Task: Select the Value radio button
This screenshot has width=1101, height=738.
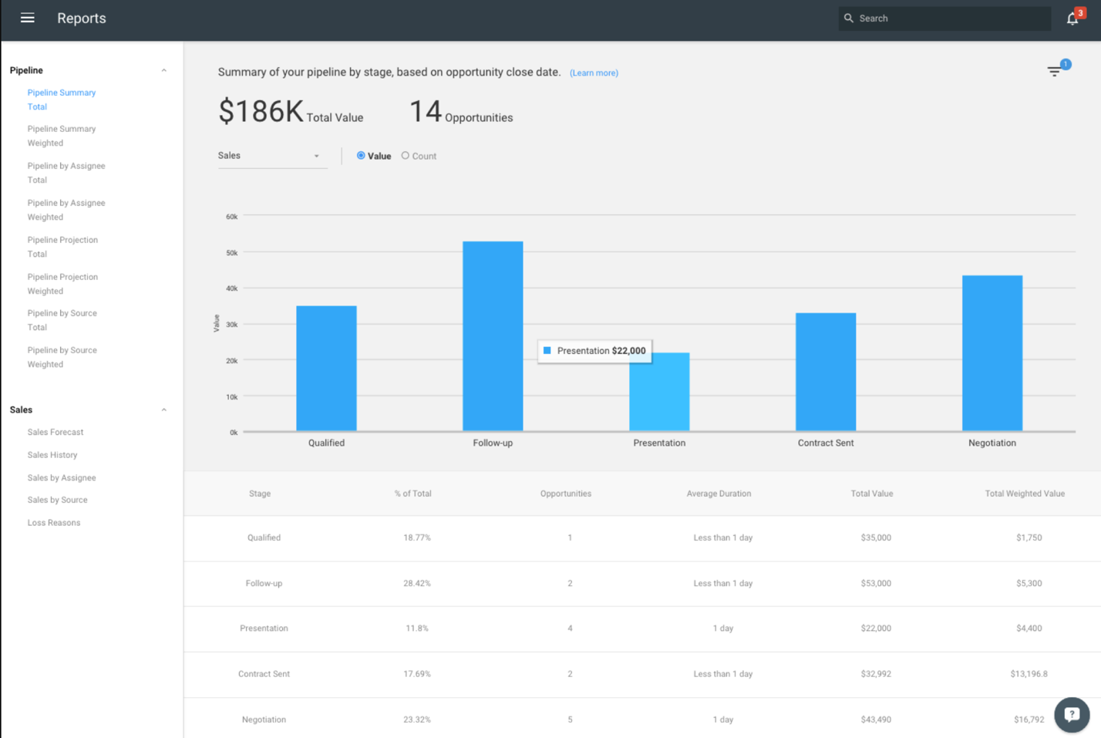Action: 361,156
